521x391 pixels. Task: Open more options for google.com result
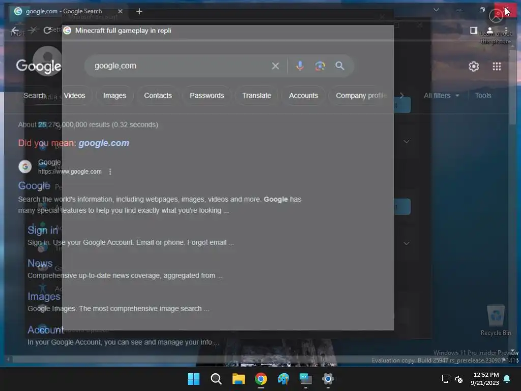point(110,172)
